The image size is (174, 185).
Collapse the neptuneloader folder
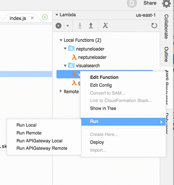tap(65, 49)
